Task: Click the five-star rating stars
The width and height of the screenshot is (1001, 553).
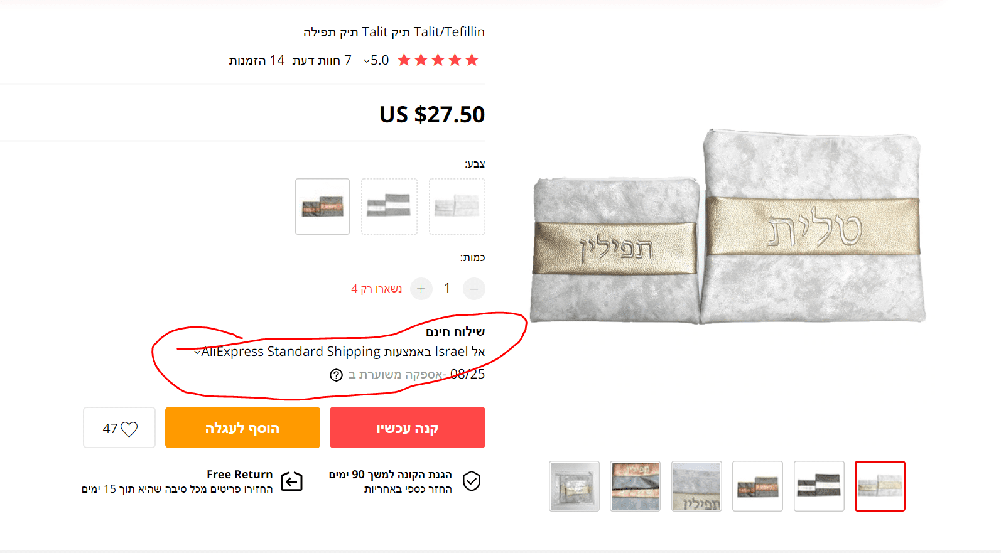Action: 438,60
